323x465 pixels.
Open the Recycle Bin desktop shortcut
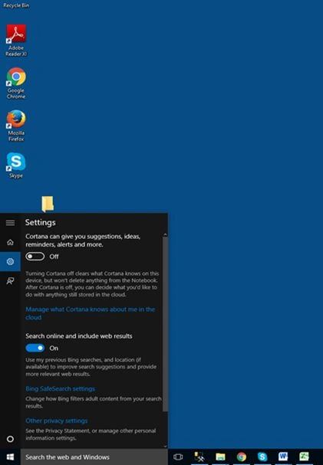16,5
